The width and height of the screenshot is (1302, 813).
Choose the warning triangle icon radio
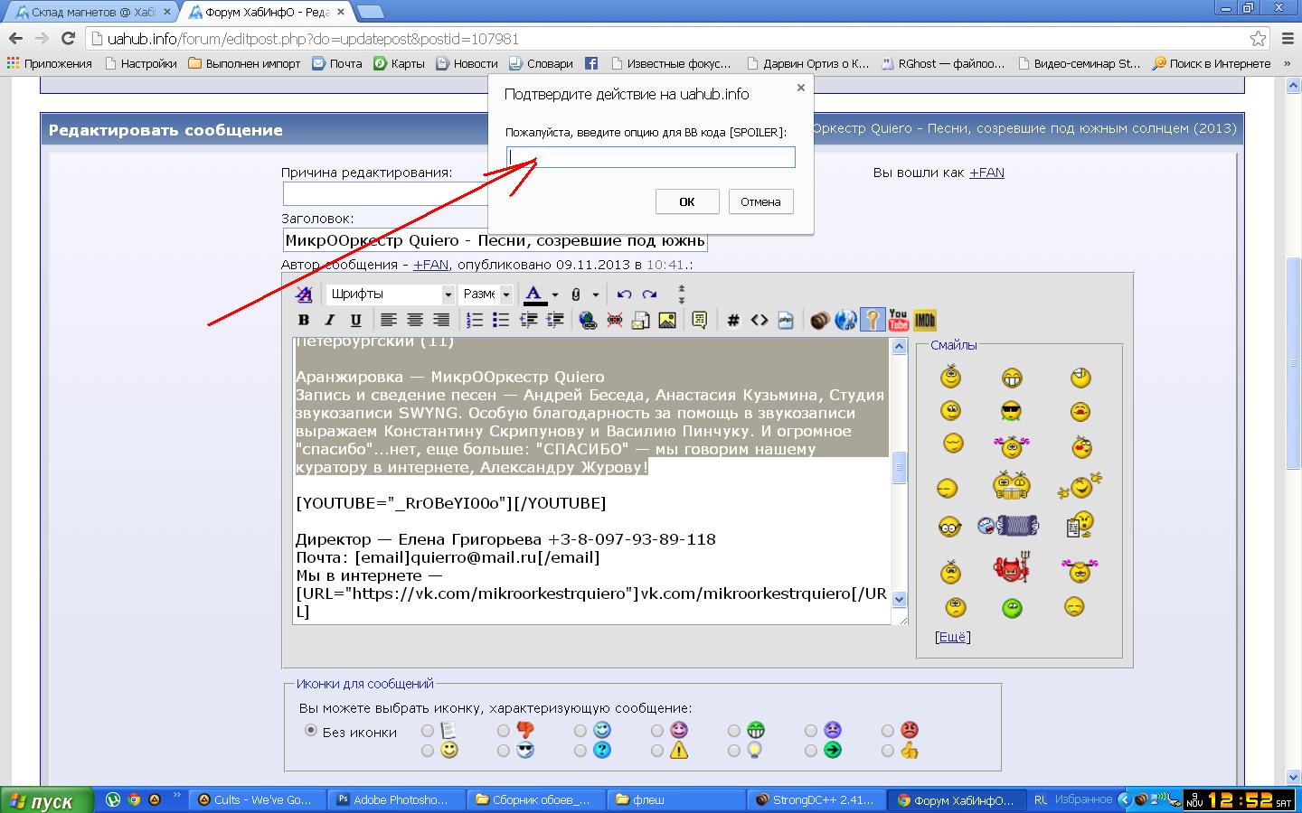(657, 751)
